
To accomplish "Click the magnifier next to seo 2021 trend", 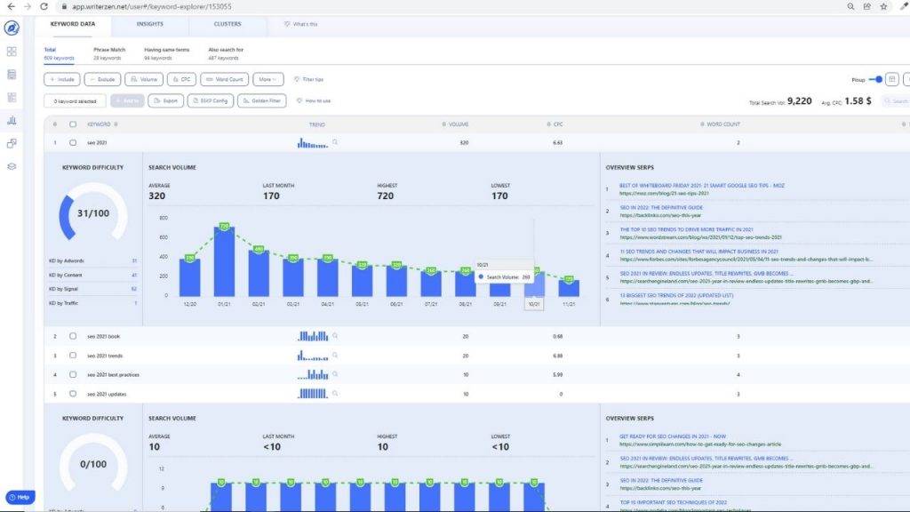I will pyautogui.click(x=335, y=141).
